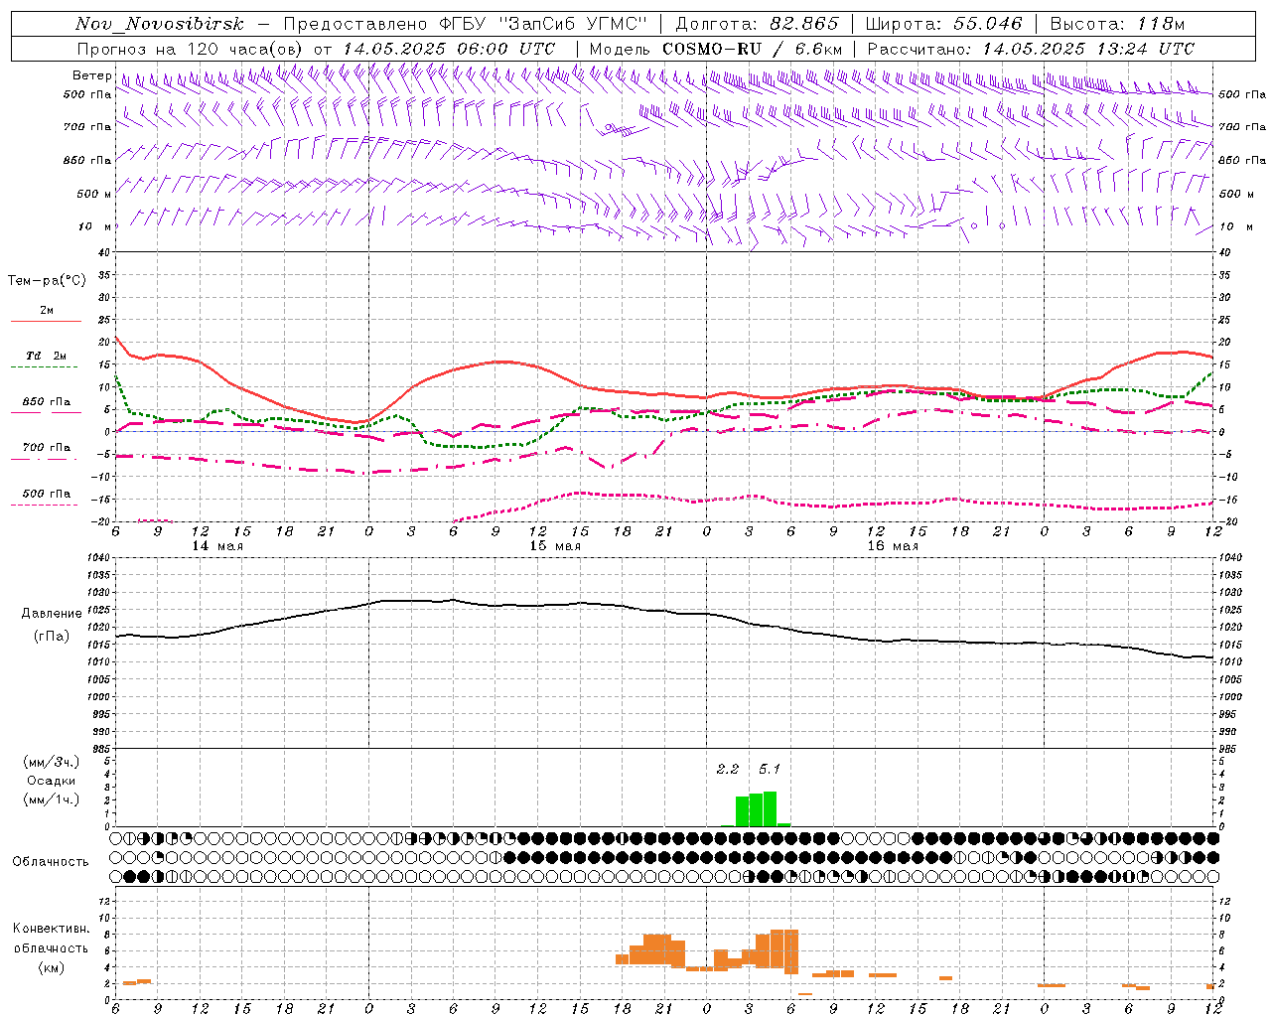
Task: Click the Осадки panel label
Action: point(52,781)
